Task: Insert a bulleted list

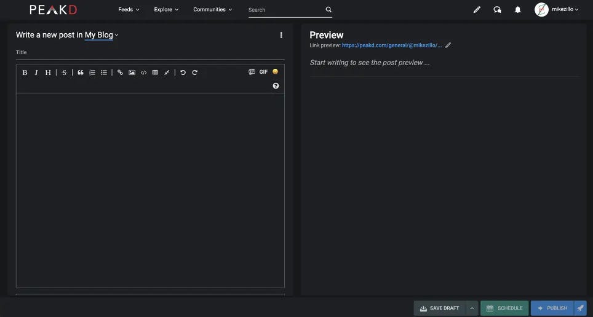Action: (x=104, y=72)
